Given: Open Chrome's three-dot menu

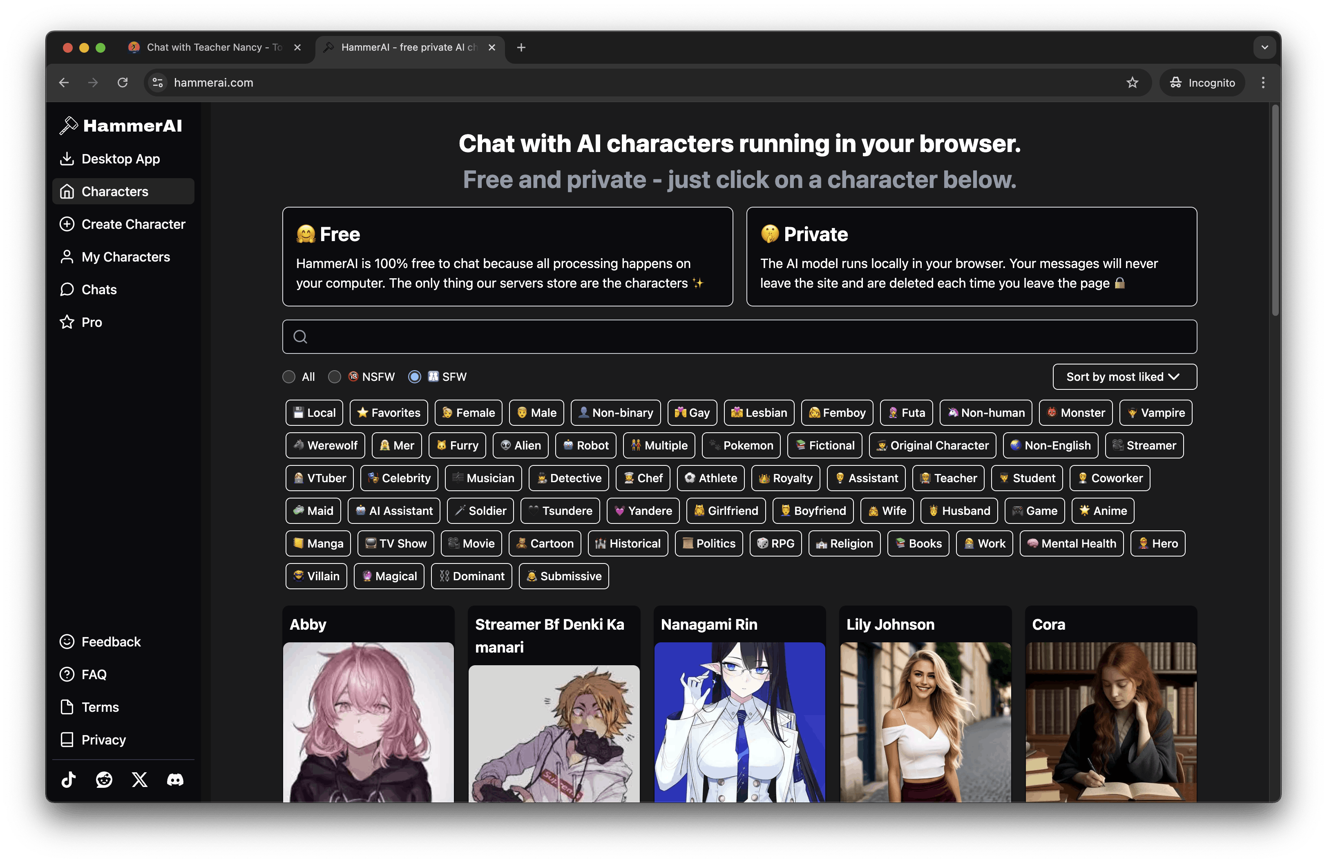Looking at the screenshot, I should coord(1263,83).
